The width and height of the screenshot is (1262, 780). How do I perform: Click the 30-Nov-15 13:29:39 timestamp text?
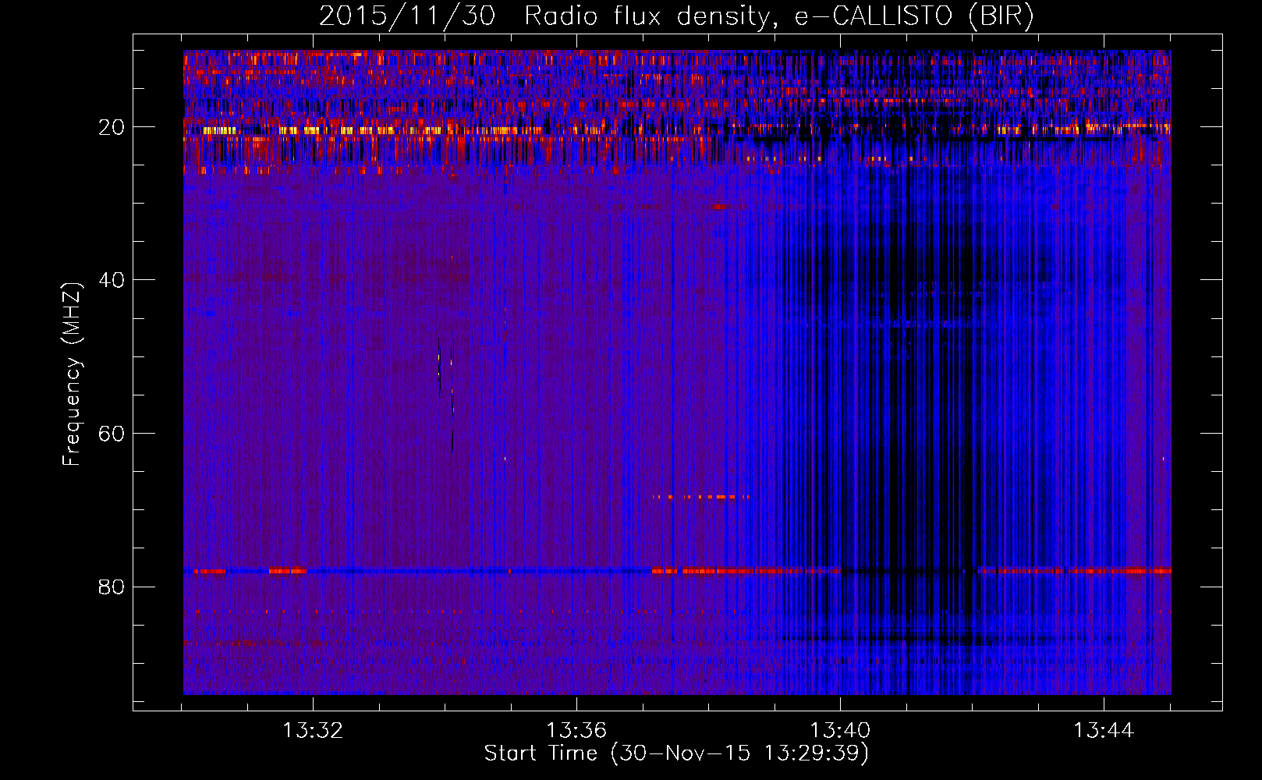739,753
